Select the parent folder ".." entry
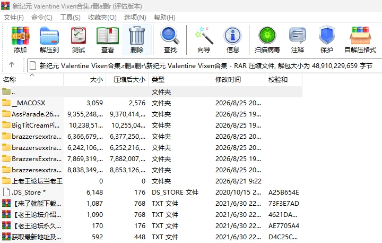Screen dimensions: 382x243 151,92
